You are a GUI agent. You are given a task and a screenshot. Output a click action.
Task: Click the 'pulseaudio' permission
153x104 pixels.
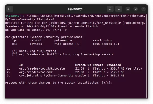coord(63,40)
